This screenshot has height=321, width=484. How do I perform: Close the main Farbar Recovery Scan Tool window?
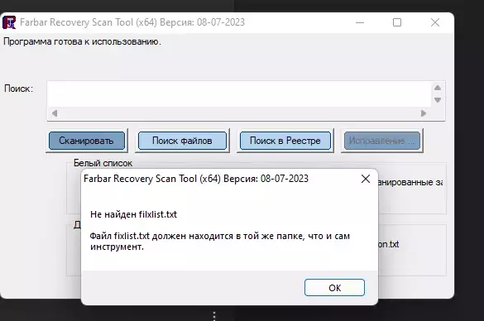pyautogui.click(x=435, y=22)
